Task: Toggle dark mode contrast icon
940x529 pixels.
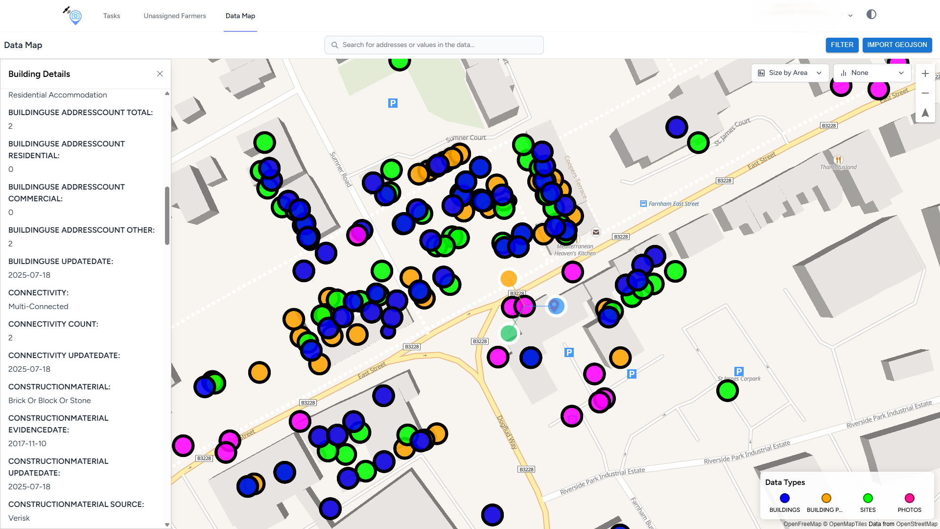Action: pos(871,14)
